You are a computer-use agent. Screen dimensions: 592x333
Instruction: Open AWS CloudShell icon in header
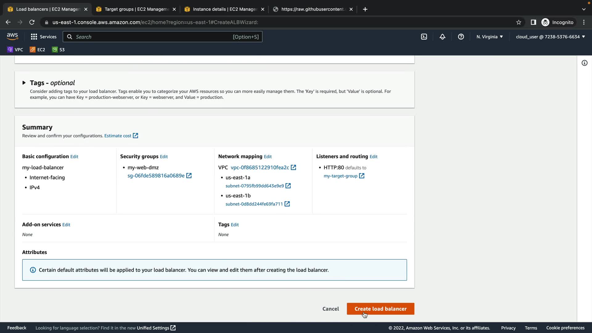(424, 37)
